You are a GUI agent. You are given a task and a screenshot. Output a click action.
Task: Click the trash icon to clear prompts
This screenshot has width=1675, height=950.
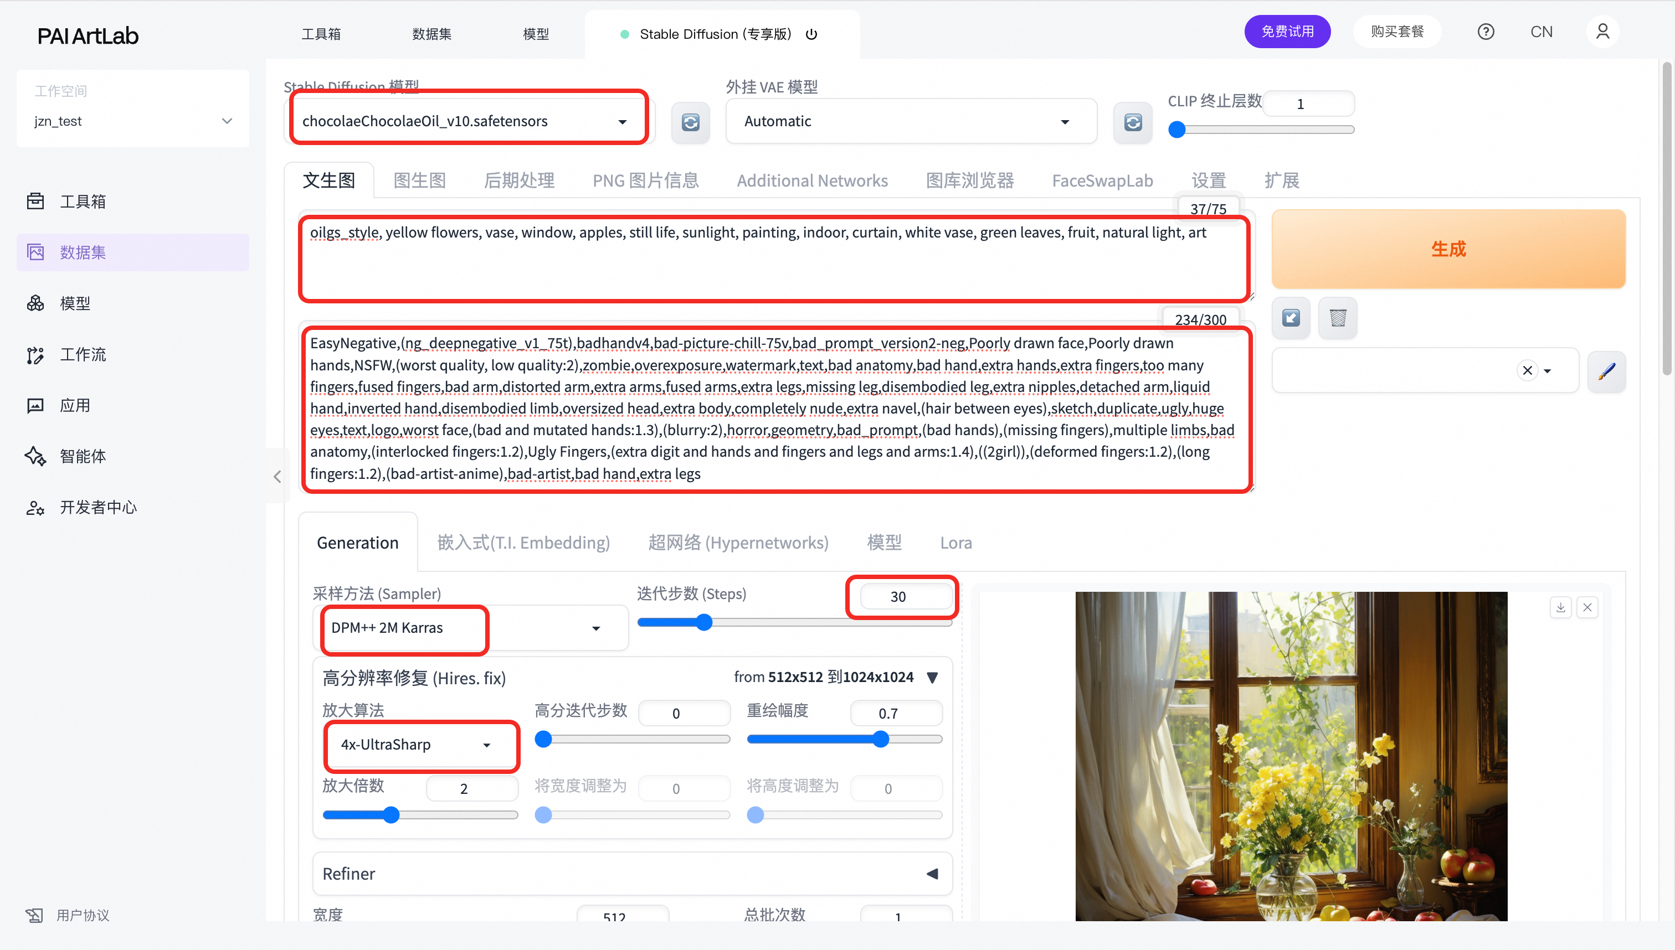(1338, 318)
